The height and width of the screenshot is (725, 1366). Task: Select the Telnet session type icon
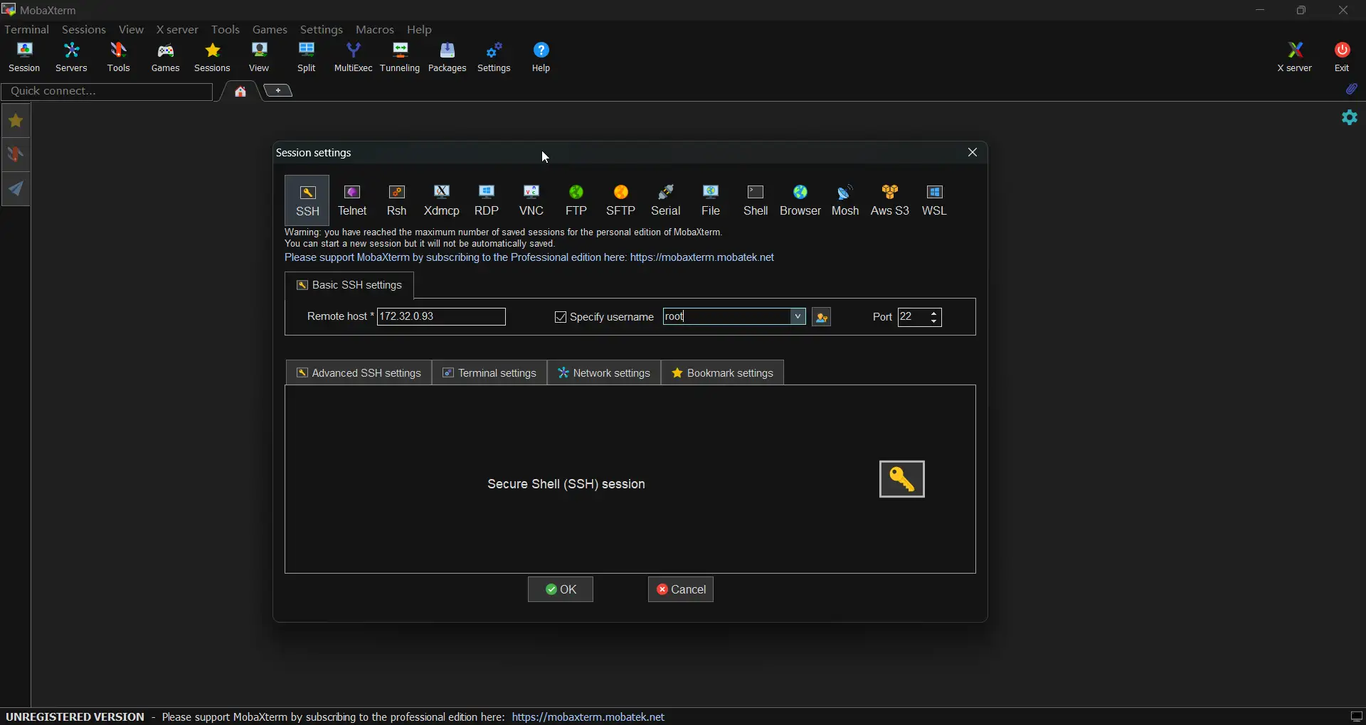(352, 201)
